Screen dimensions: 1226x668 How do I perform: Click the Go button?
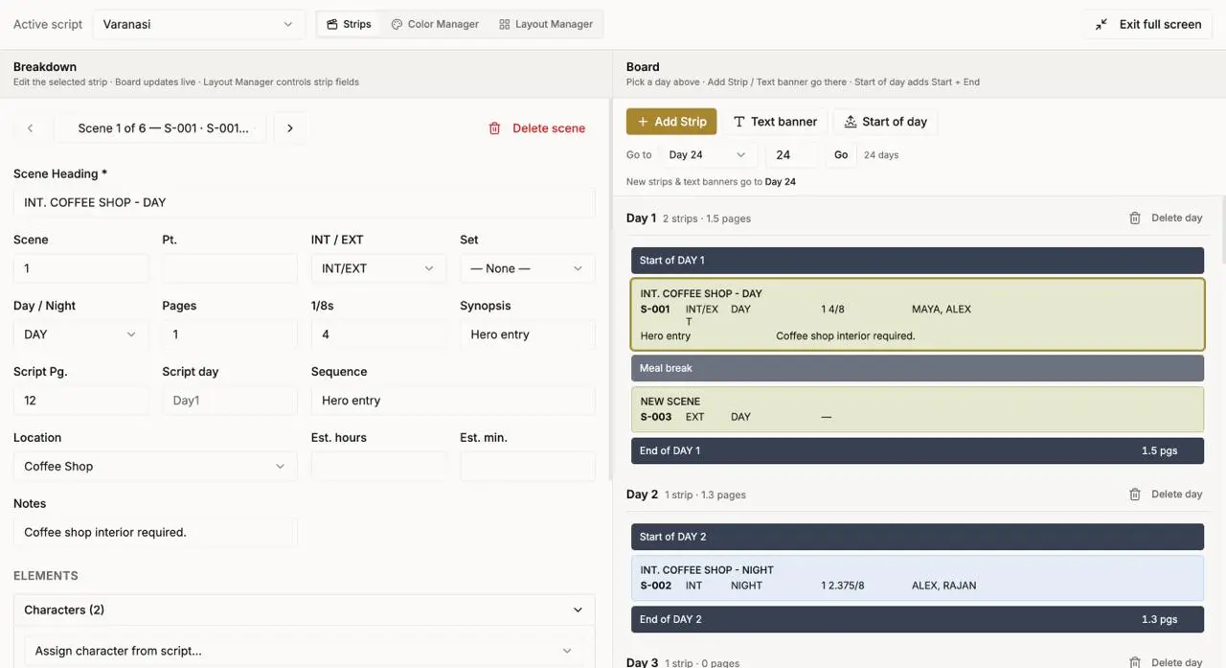(x=841, y=154)
